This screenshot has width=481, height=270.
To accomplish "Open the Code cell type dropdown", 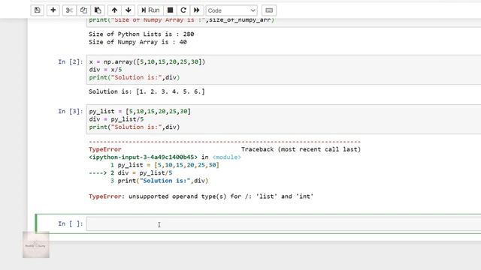I will 231,10.
